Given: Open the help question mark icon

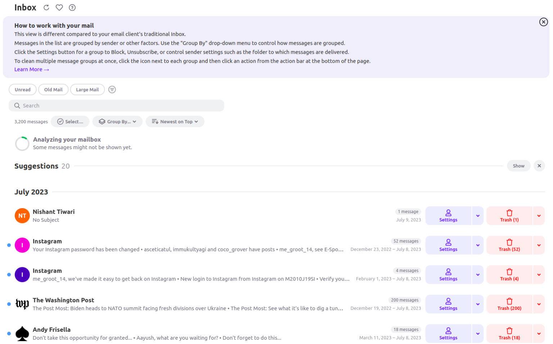Looking at the screenshot, I should click(72, 8).
